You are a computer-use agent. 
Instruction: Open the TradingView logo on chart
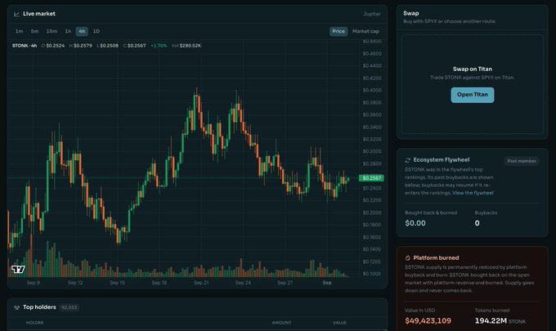coord(18,270)
